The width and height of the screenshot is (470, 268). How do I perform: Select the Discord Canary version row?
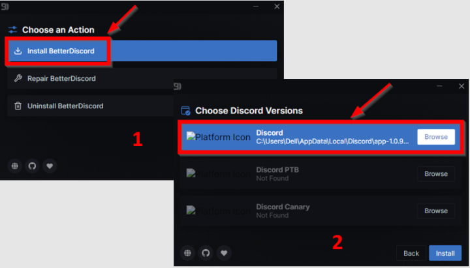[321, 211]
